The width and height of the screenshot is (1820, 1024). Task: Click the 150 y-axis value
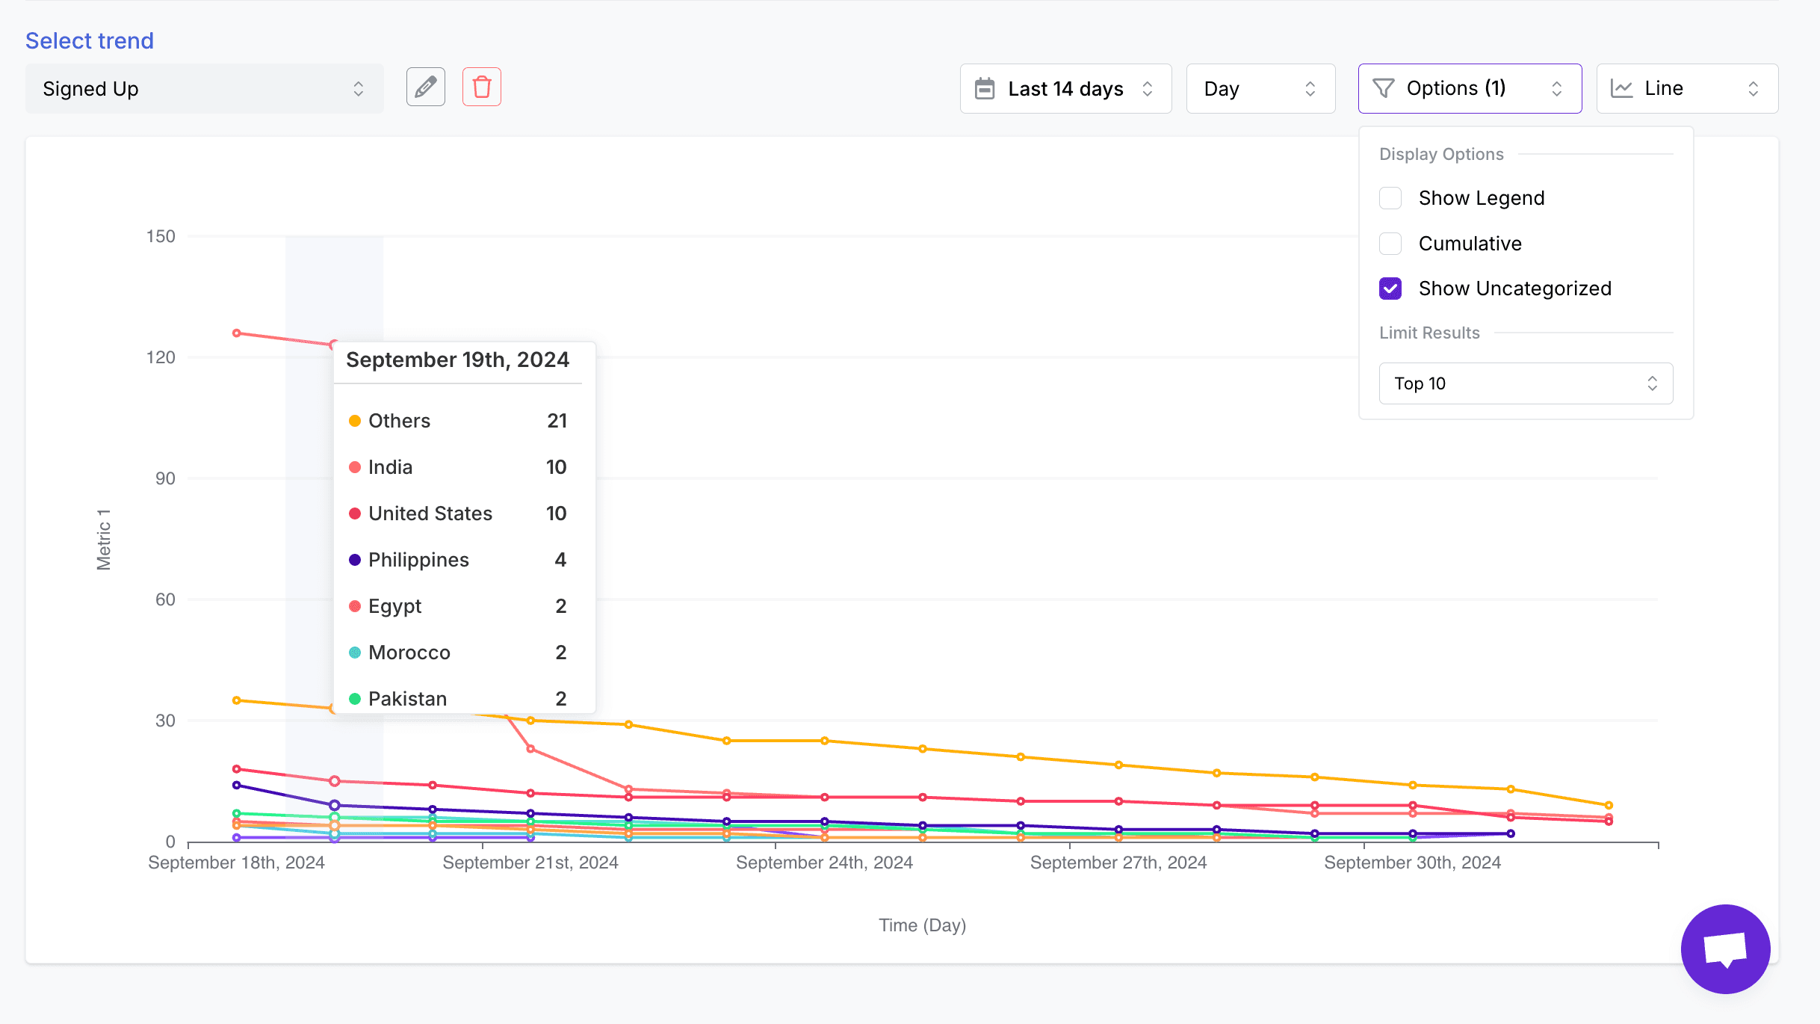point(161,236)
